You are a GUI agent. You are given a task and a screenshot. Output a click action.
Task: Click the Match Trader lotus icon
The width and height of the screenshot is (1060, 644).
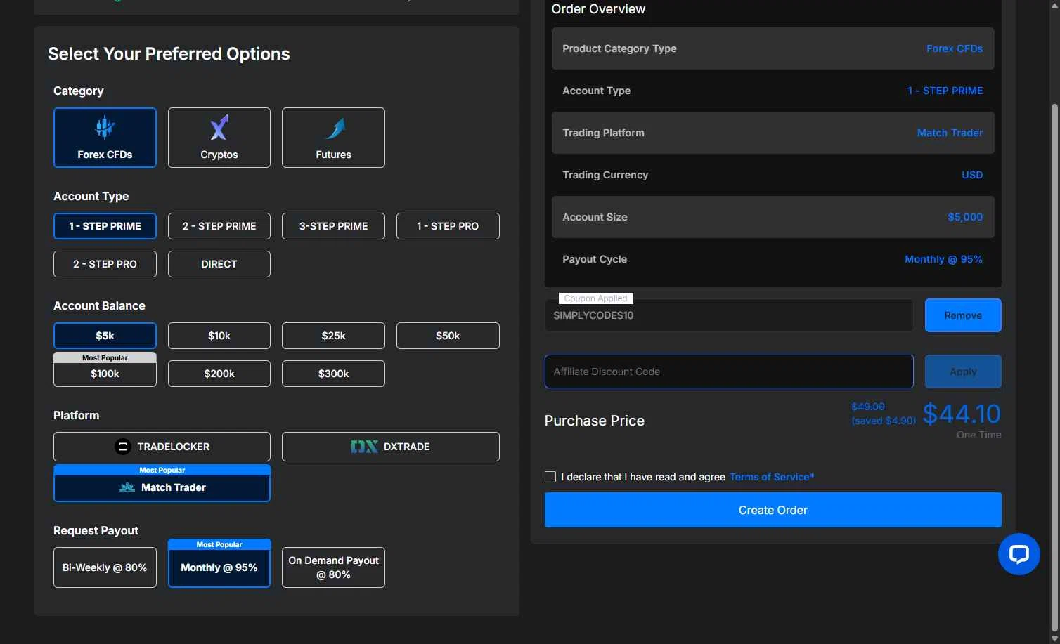coord(127,487)
